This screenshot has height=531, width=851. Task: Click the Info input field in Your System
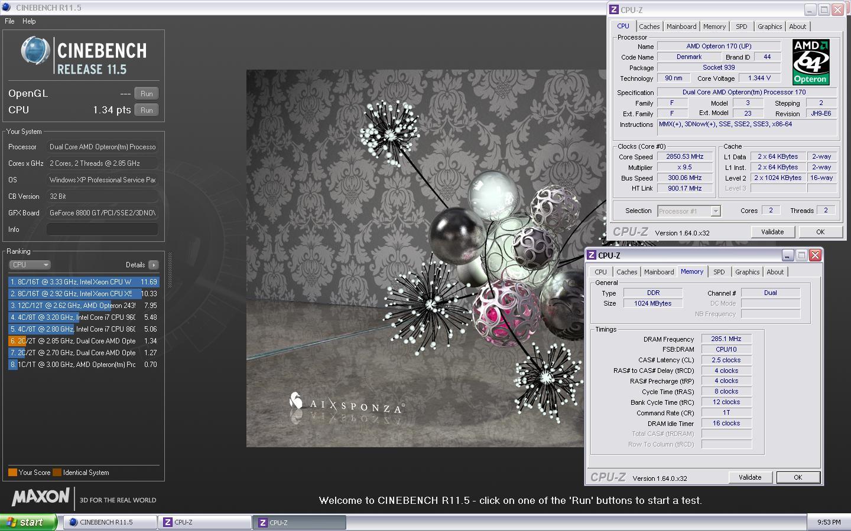click(102, 230)
